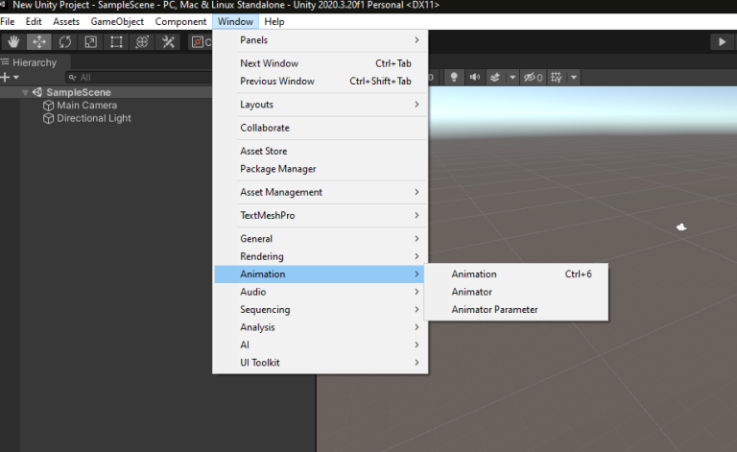Click the Main Camera cube icon
The width and height of the screenshot is (737, 452).
48,106
